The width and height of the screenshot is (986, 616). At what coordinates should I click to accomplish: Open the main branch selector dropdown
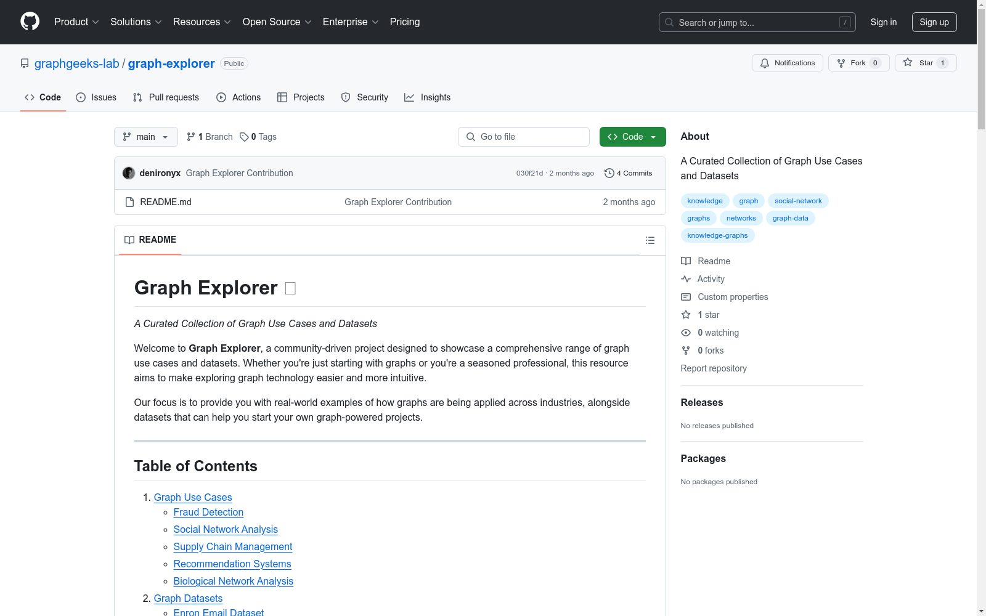pyautogui.click(x=146, y=137)
